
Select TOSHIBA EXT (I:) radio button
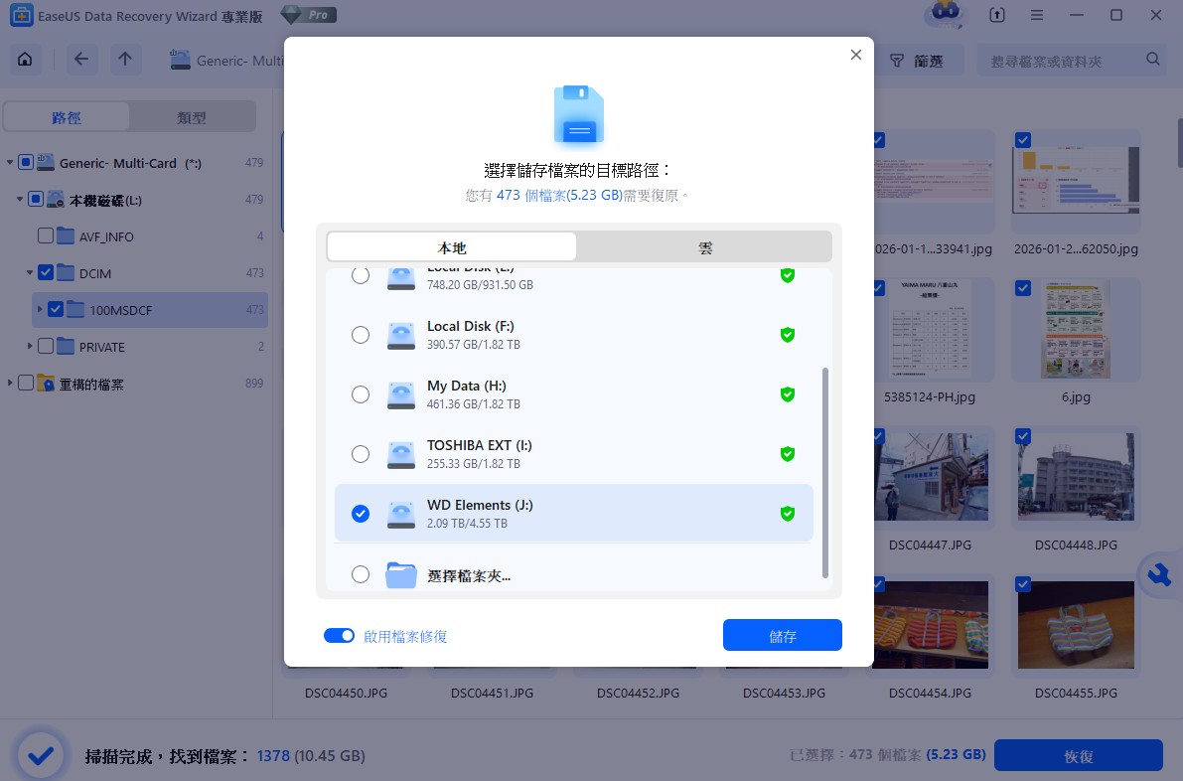point(361,453)
